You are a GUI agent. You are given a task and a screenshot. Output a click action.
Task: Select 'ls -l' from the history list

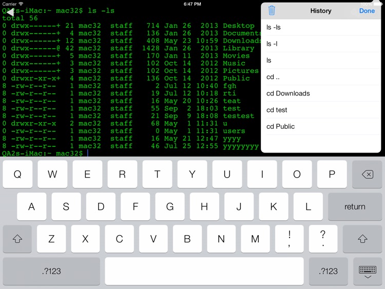pos(321,44)
